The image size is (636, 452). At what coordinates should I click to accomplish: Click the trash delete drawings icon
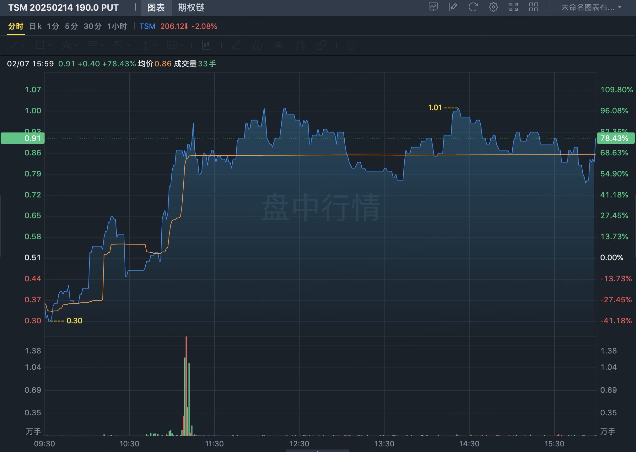click(x=351, y=46)
